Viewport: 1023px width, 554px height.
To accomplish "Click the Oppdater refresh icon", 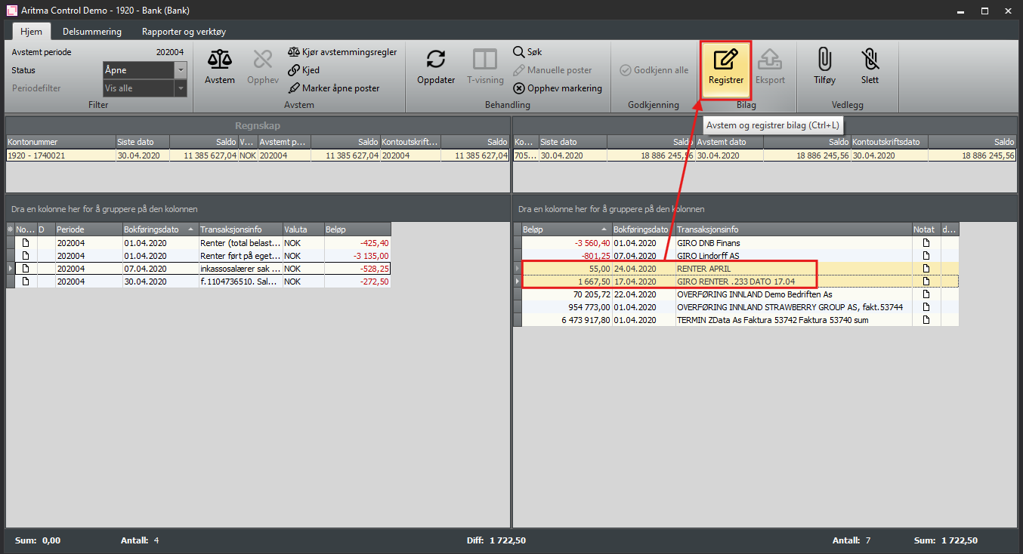I will pos(435,60).
